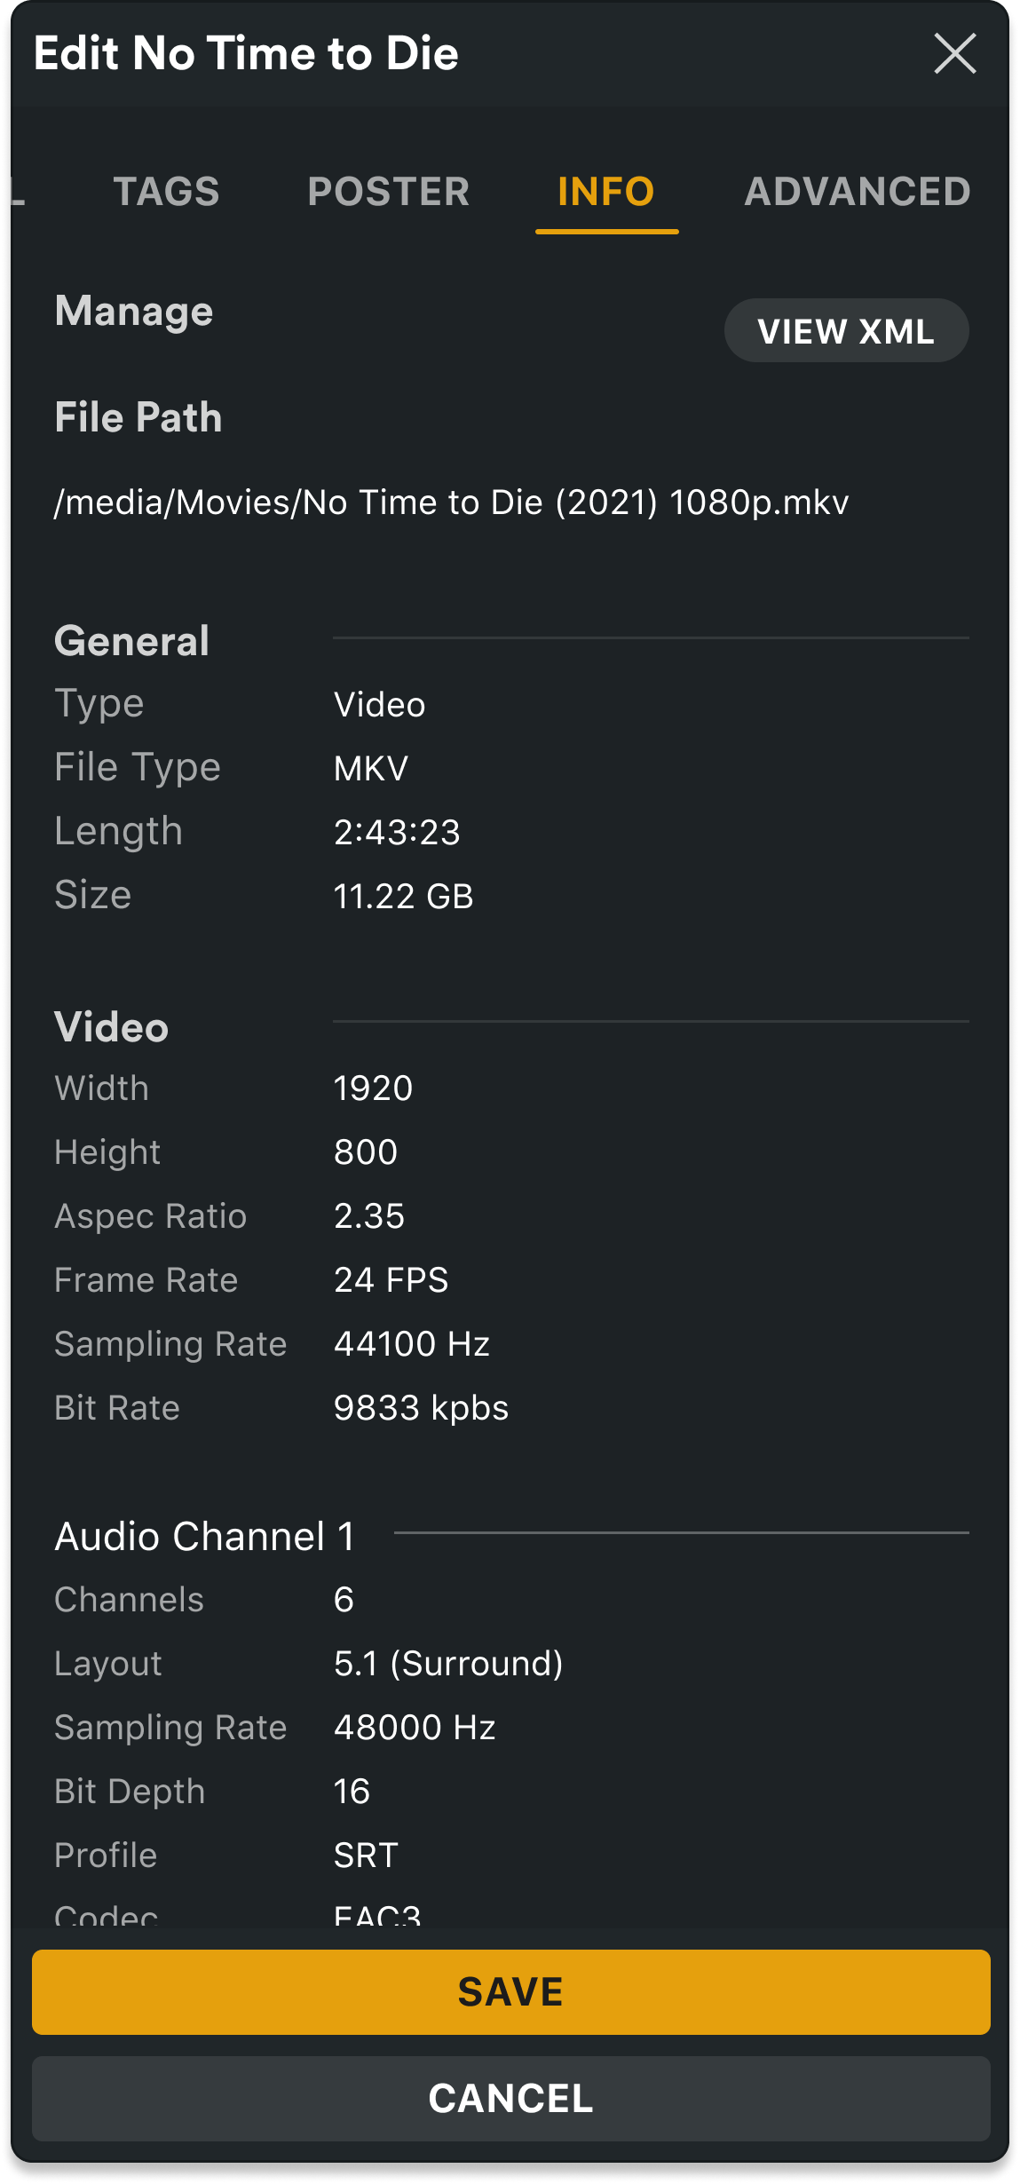Image resolution: width=1020 pixels, height=2184 pixels.
Task: Click the Layout value 5.1 (Surround)
Action: pos(448,1664)
